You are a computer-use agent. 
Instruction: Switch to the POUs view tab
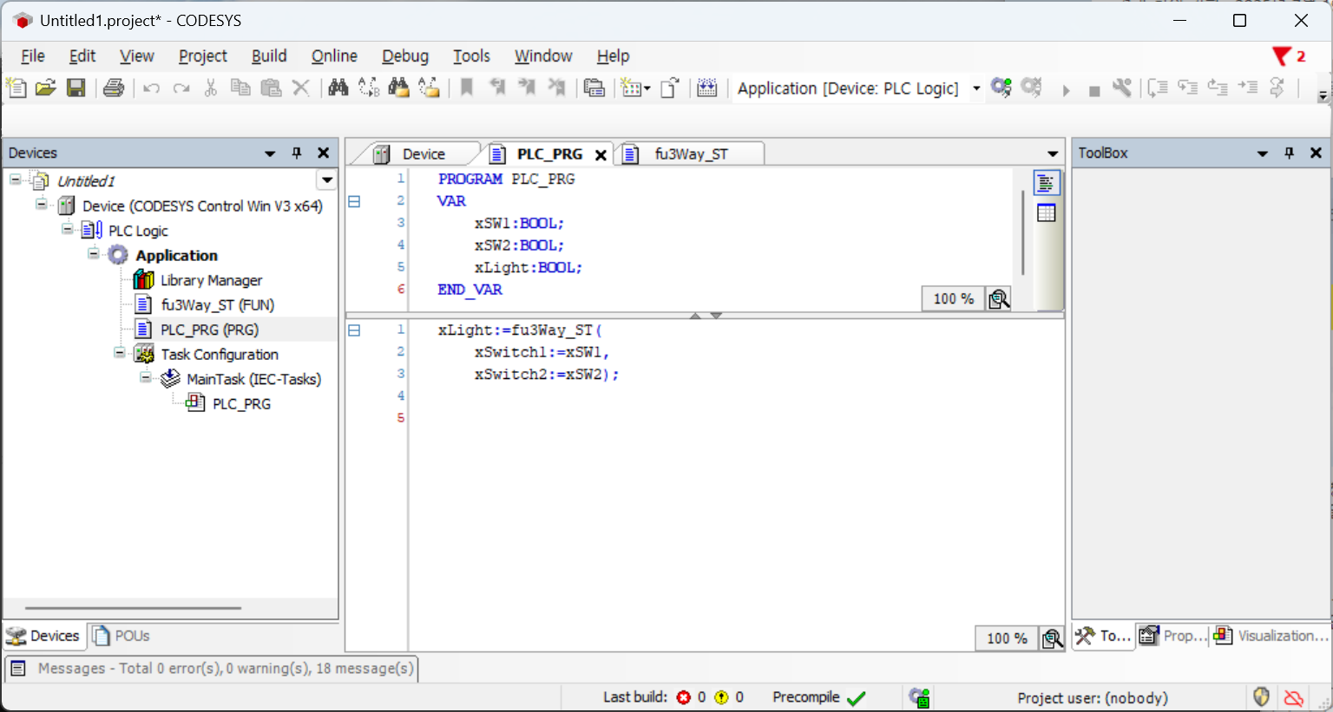(121, 636)
